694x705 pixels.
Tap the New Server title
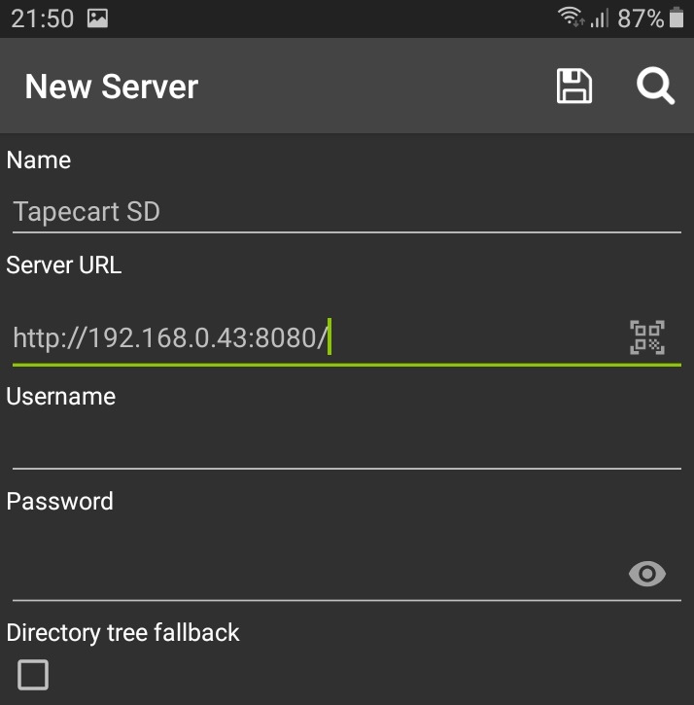coord(112,87)
